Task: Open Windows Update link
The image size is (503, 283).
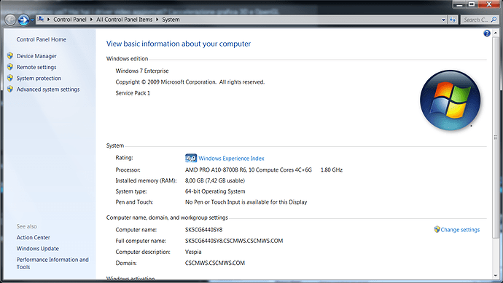Action: point(37,248)
